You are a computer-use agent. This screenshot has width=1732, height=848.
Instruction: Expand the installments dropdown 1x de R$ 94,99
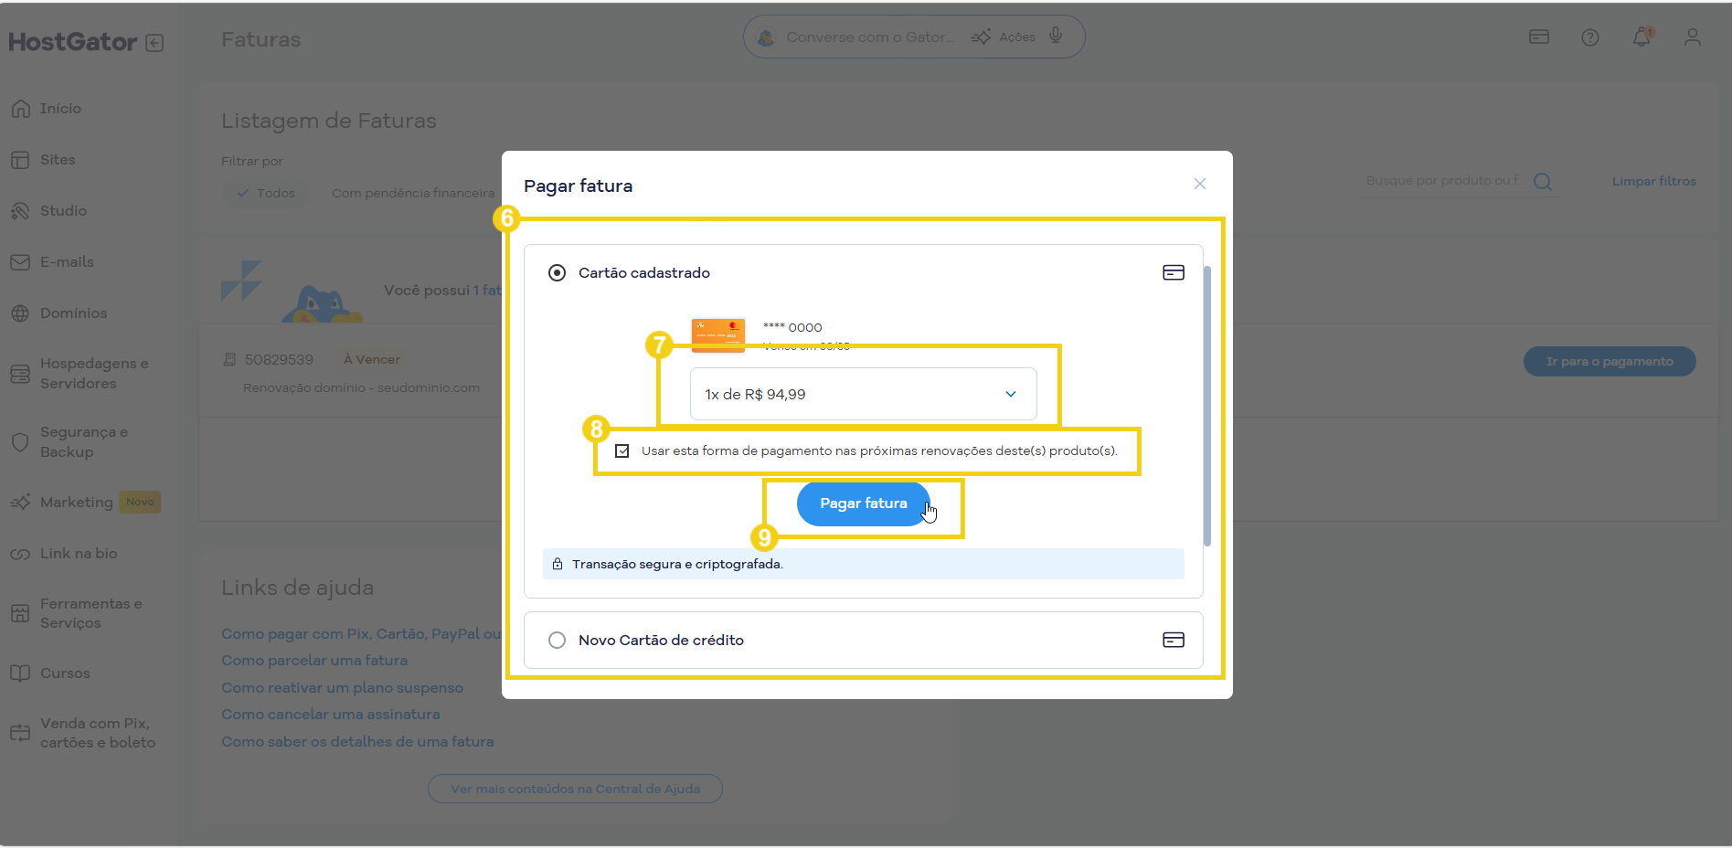tap(863, 395)
